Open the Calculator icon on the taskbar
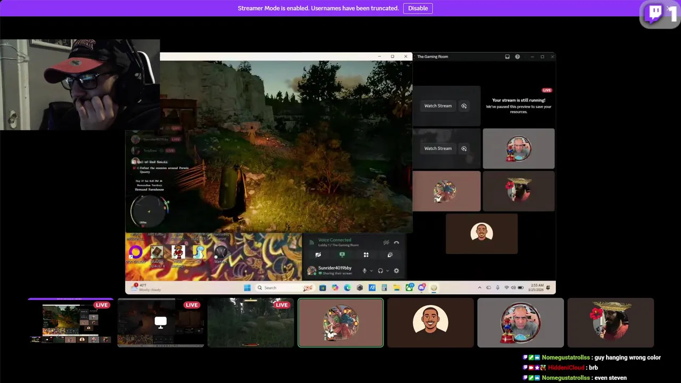681x383 pixels. (384, 288)
